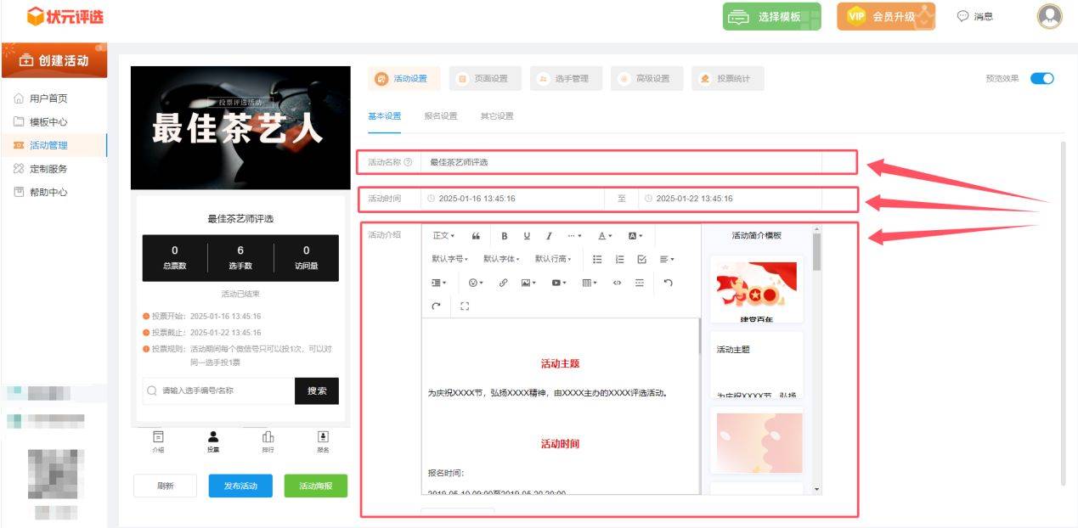1078x528 pixels.
Task: Select the 基本设置 sub-tab
Action: (384, 116)
